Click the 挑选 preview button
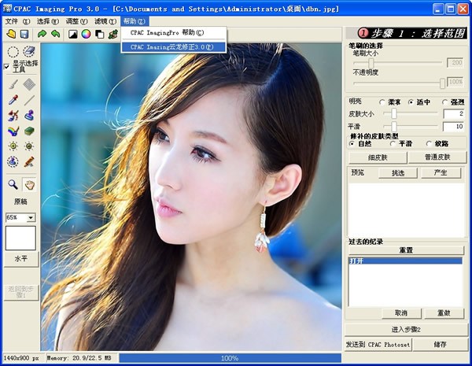472x366 pixels. pyautogui.click(x=398, y=173)
